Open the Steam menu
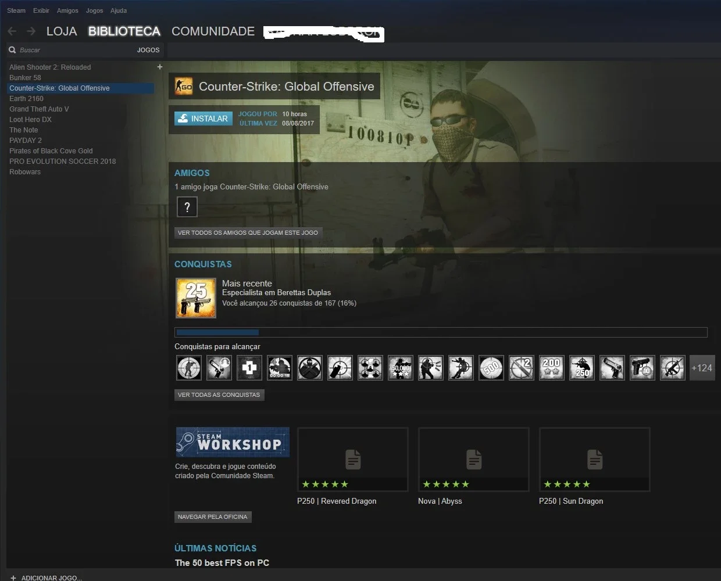The image size is (721, 581). [x=16, y=10]
